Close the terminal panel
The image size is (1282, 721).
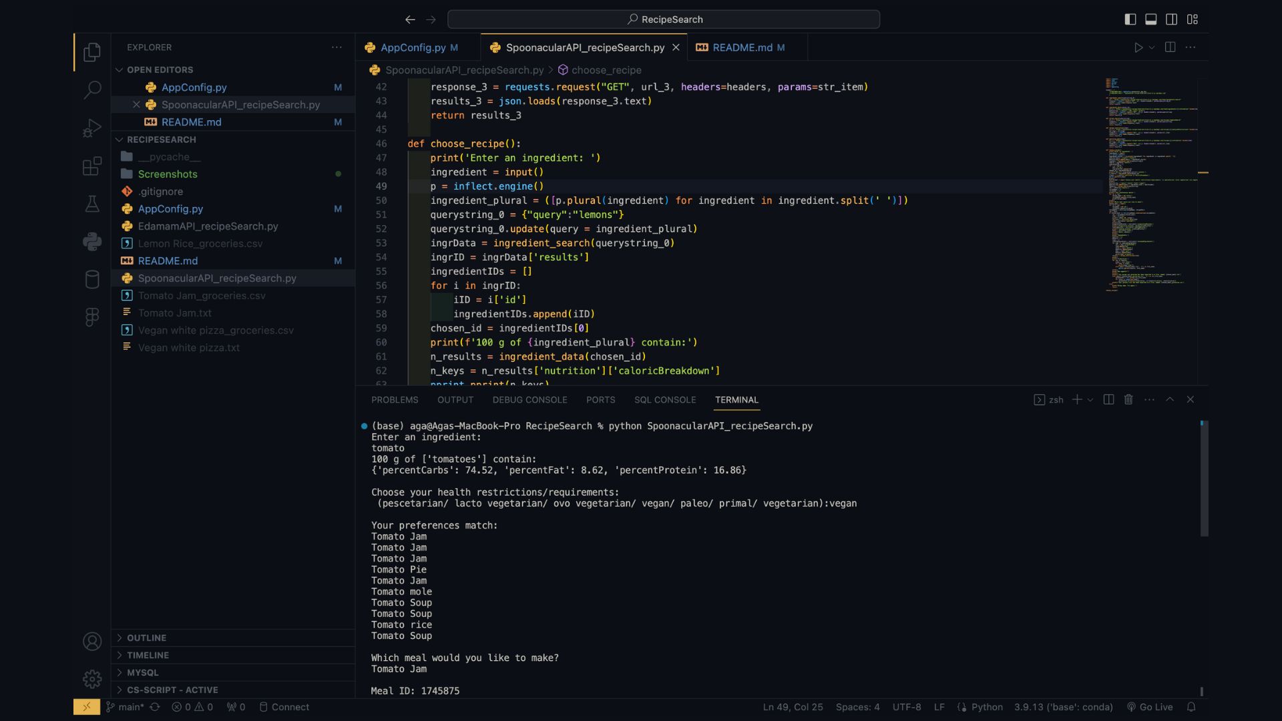[x=1190, y=400]
